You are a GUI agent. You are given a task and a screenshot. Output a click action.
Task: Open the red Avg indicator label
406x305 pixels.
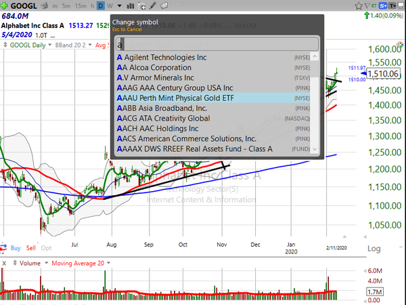[102, 45]
